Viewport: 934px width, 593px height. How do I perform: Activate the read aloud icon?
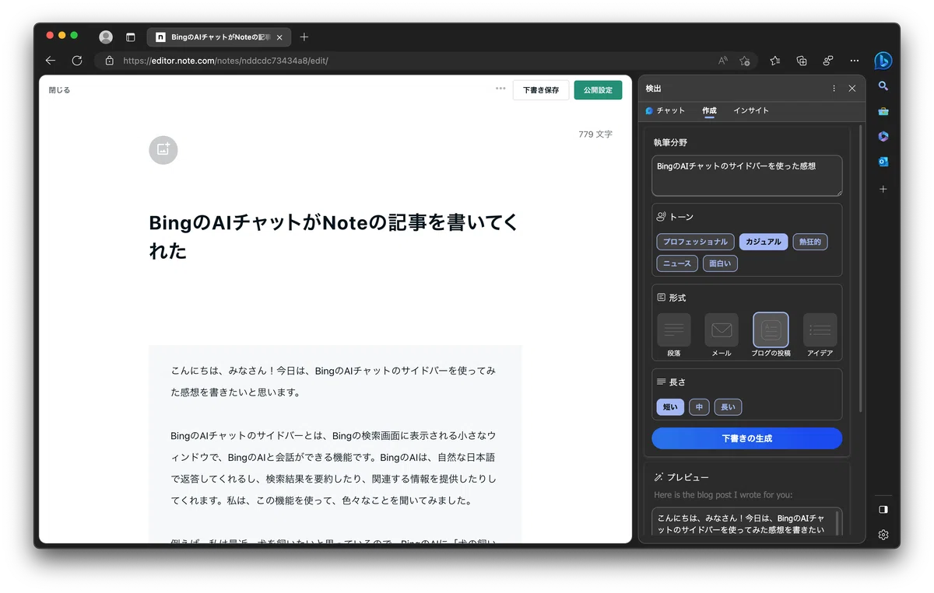point(723,61)
